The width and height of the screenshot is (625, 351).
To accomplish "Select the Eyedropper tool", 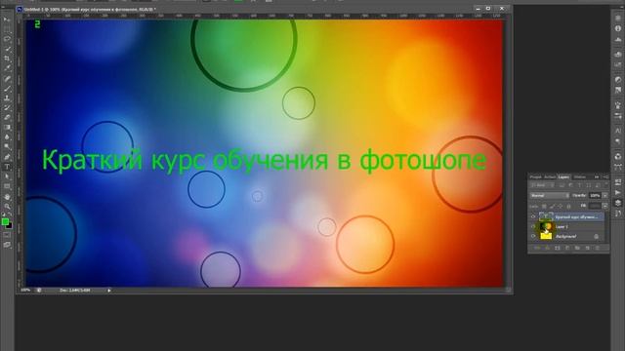I will (7, 68).
